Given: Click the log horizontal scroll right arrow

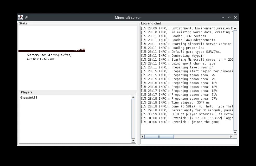Looking at the screenshot, I should (231, 137).
